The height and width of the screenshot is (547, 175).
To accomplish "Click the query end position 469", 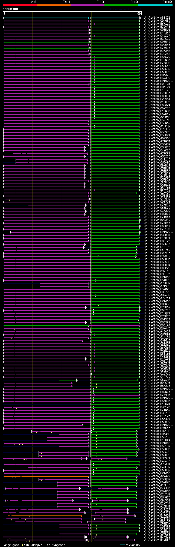I will [138, 13].
